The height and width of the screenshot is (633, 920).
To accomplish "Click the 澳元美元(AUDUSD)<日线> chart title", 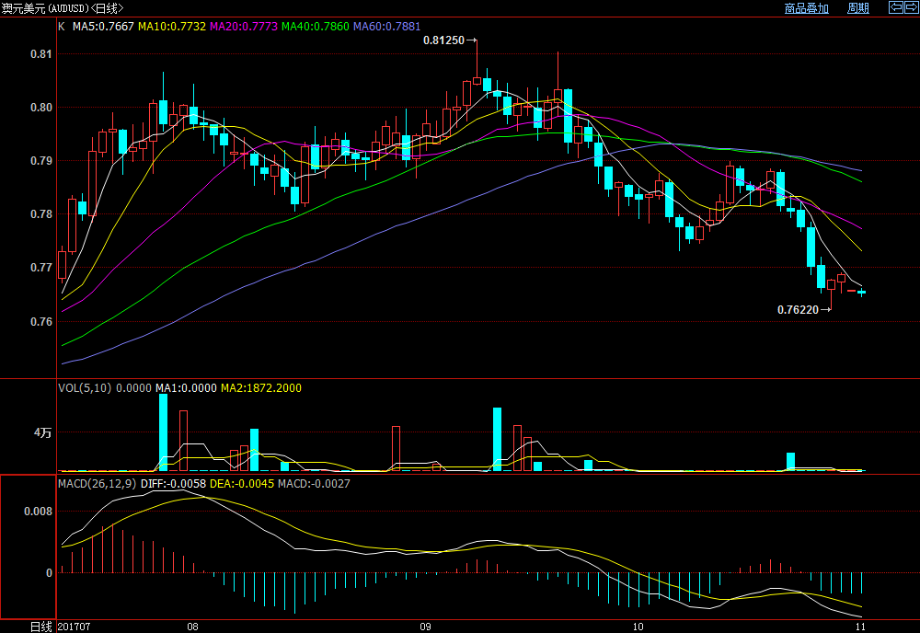I will tap(63, 8).
